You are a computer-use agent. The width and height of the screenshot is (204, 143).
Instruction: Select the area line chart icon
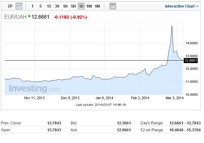pos(19,6)
